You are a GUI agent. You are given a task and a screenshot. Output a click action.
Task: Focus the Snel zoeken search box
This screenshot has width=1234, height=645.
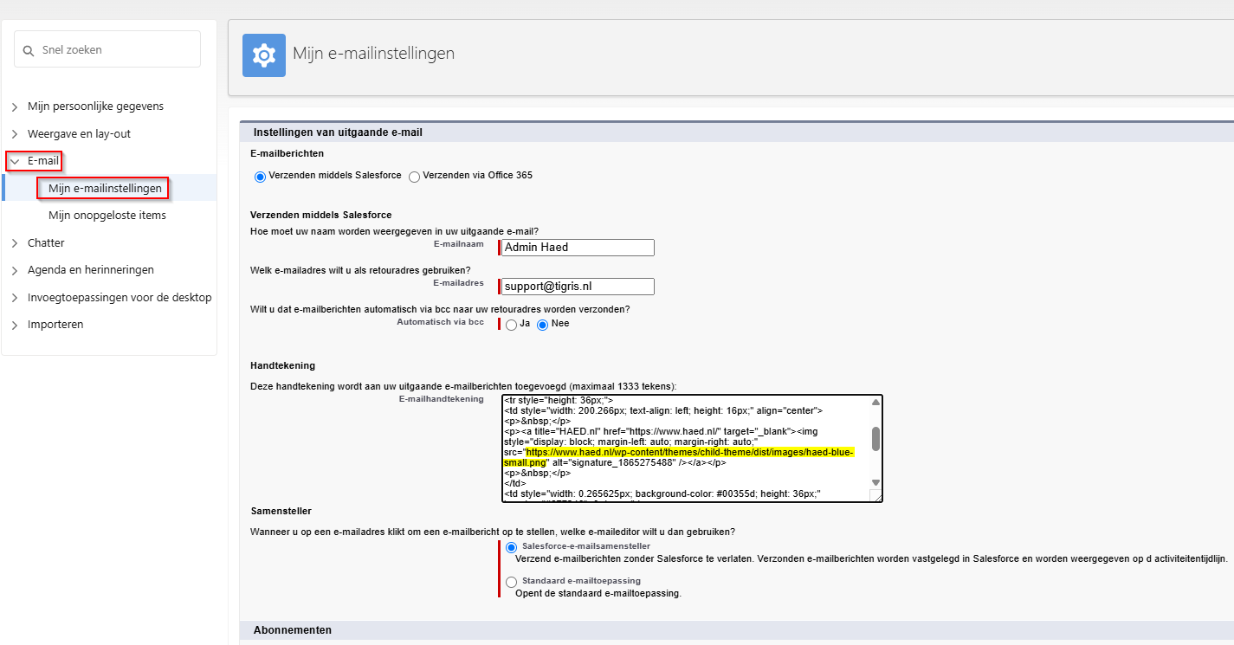pos(107,49)
